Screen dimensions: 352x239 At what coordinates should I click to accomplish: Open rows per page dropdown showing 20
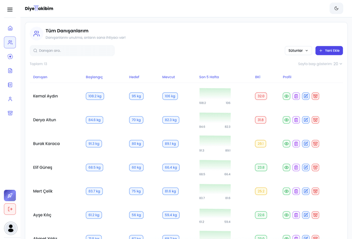pos(338,64)
